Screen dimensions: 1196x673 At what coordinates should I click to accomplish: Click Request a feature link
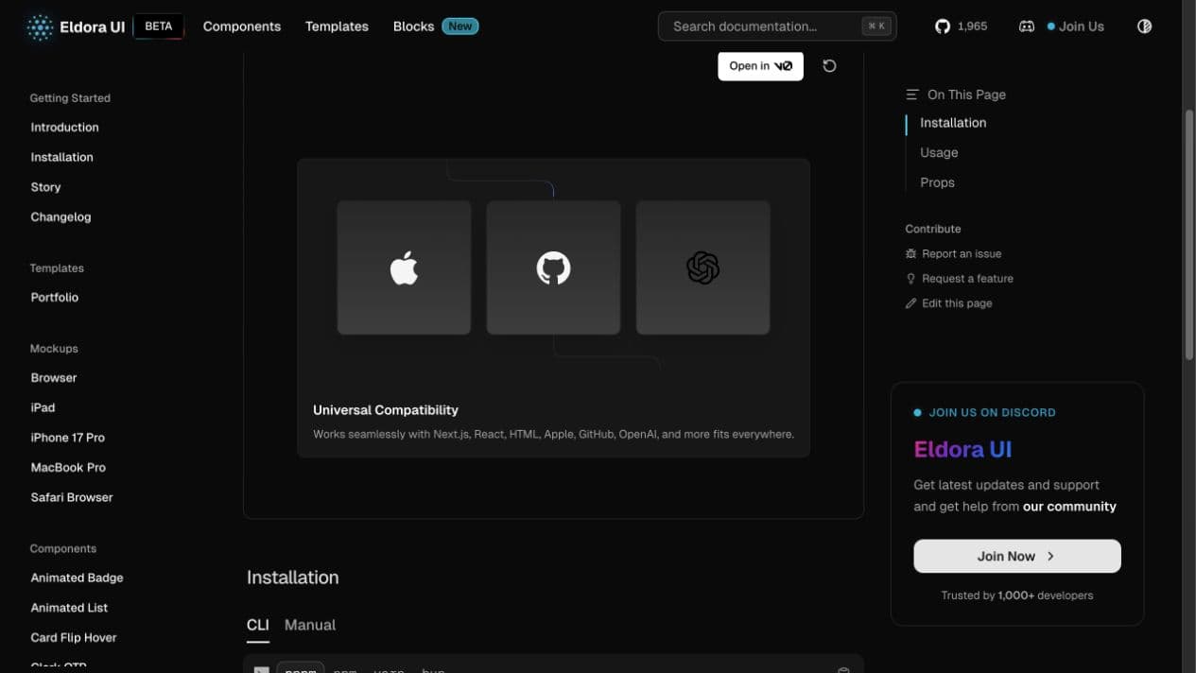[967, 279]
